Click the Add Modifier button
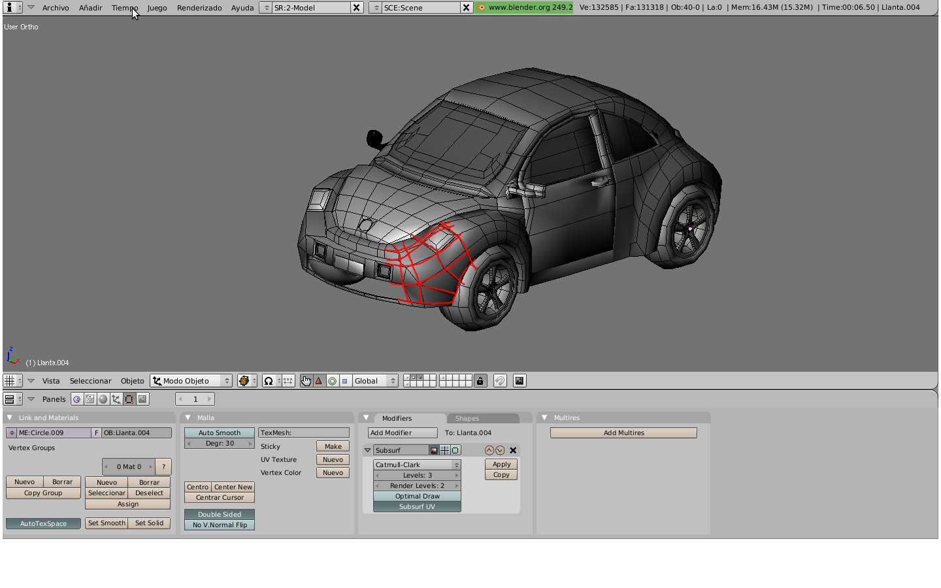This screenshot has width=941, height=588. (403, 433)
